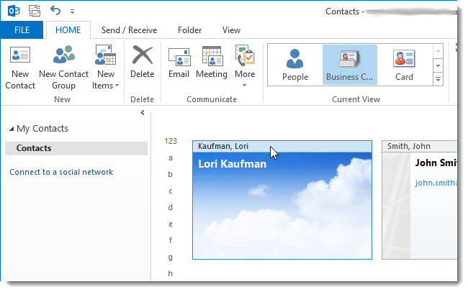468x292 pixels.
Task: Create a New Contact
Action: pyautogui.click(x=20, y=68)
